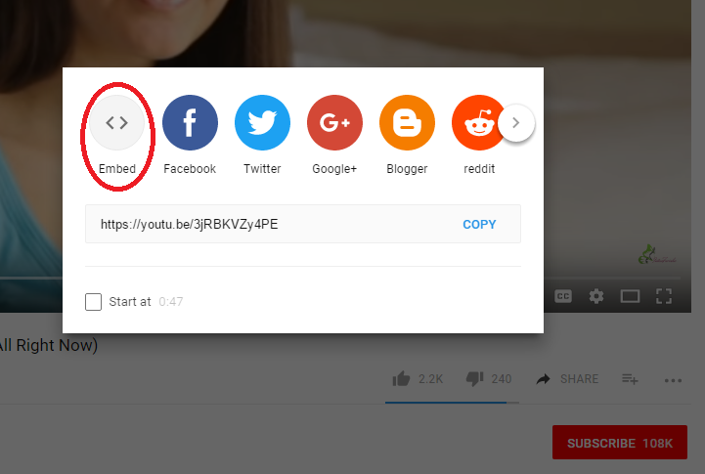Enter full screen mode

point(664,296)
